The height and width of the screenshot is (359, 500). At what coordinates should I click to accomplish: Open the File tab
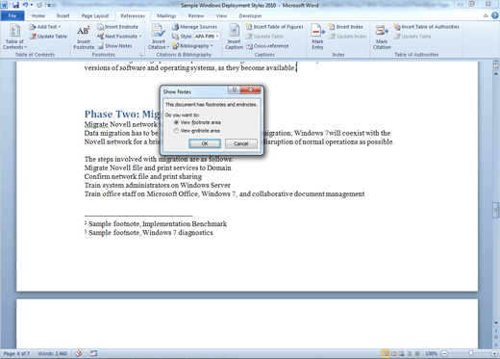pyautogui.click(x=12, y=15)
